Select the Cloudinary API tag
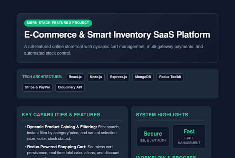 click(x=70, y=87)
